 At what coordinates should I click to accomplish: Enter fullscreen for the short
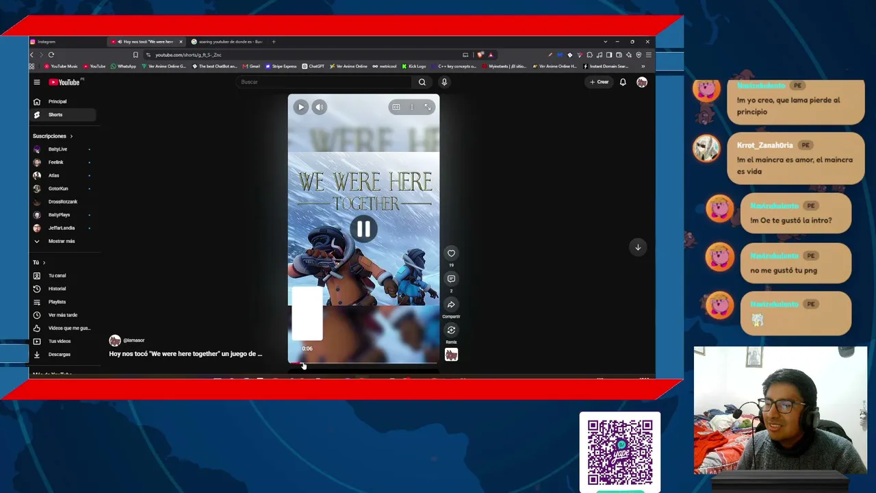click(x=428, y=107)
